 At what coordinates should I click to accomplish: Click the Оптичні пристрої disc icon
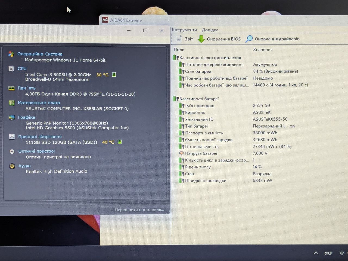click(12, 152)
